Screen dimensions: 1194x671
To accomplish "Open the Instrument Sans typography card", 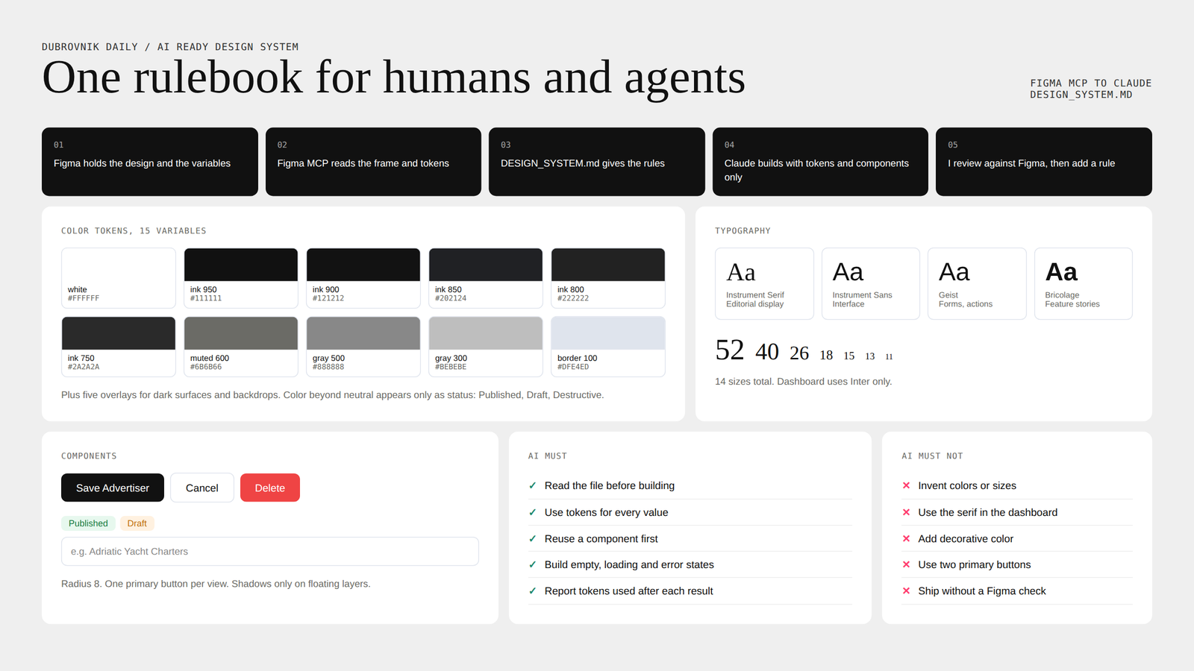I will 871,284.
